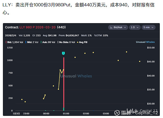Click the teal alert flag marker above the bar
The image size is (163, 118).
pyautogui.click(x=63, y=53)
